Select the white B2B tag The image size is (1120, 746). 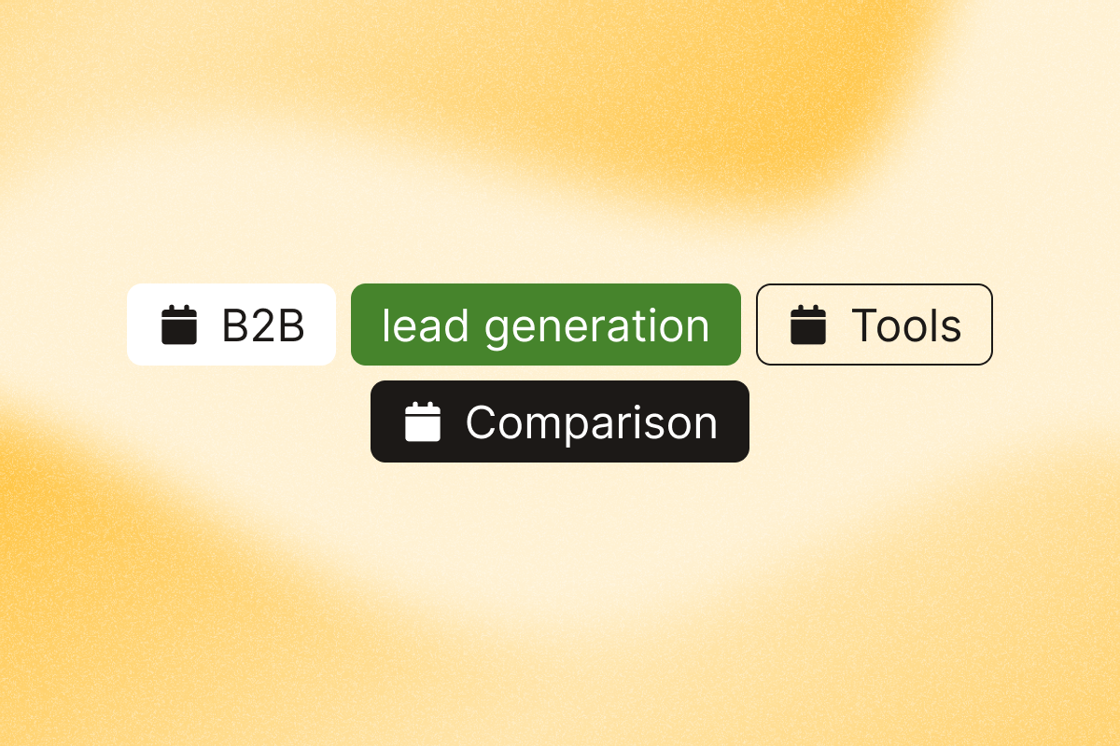click(231, 325)
